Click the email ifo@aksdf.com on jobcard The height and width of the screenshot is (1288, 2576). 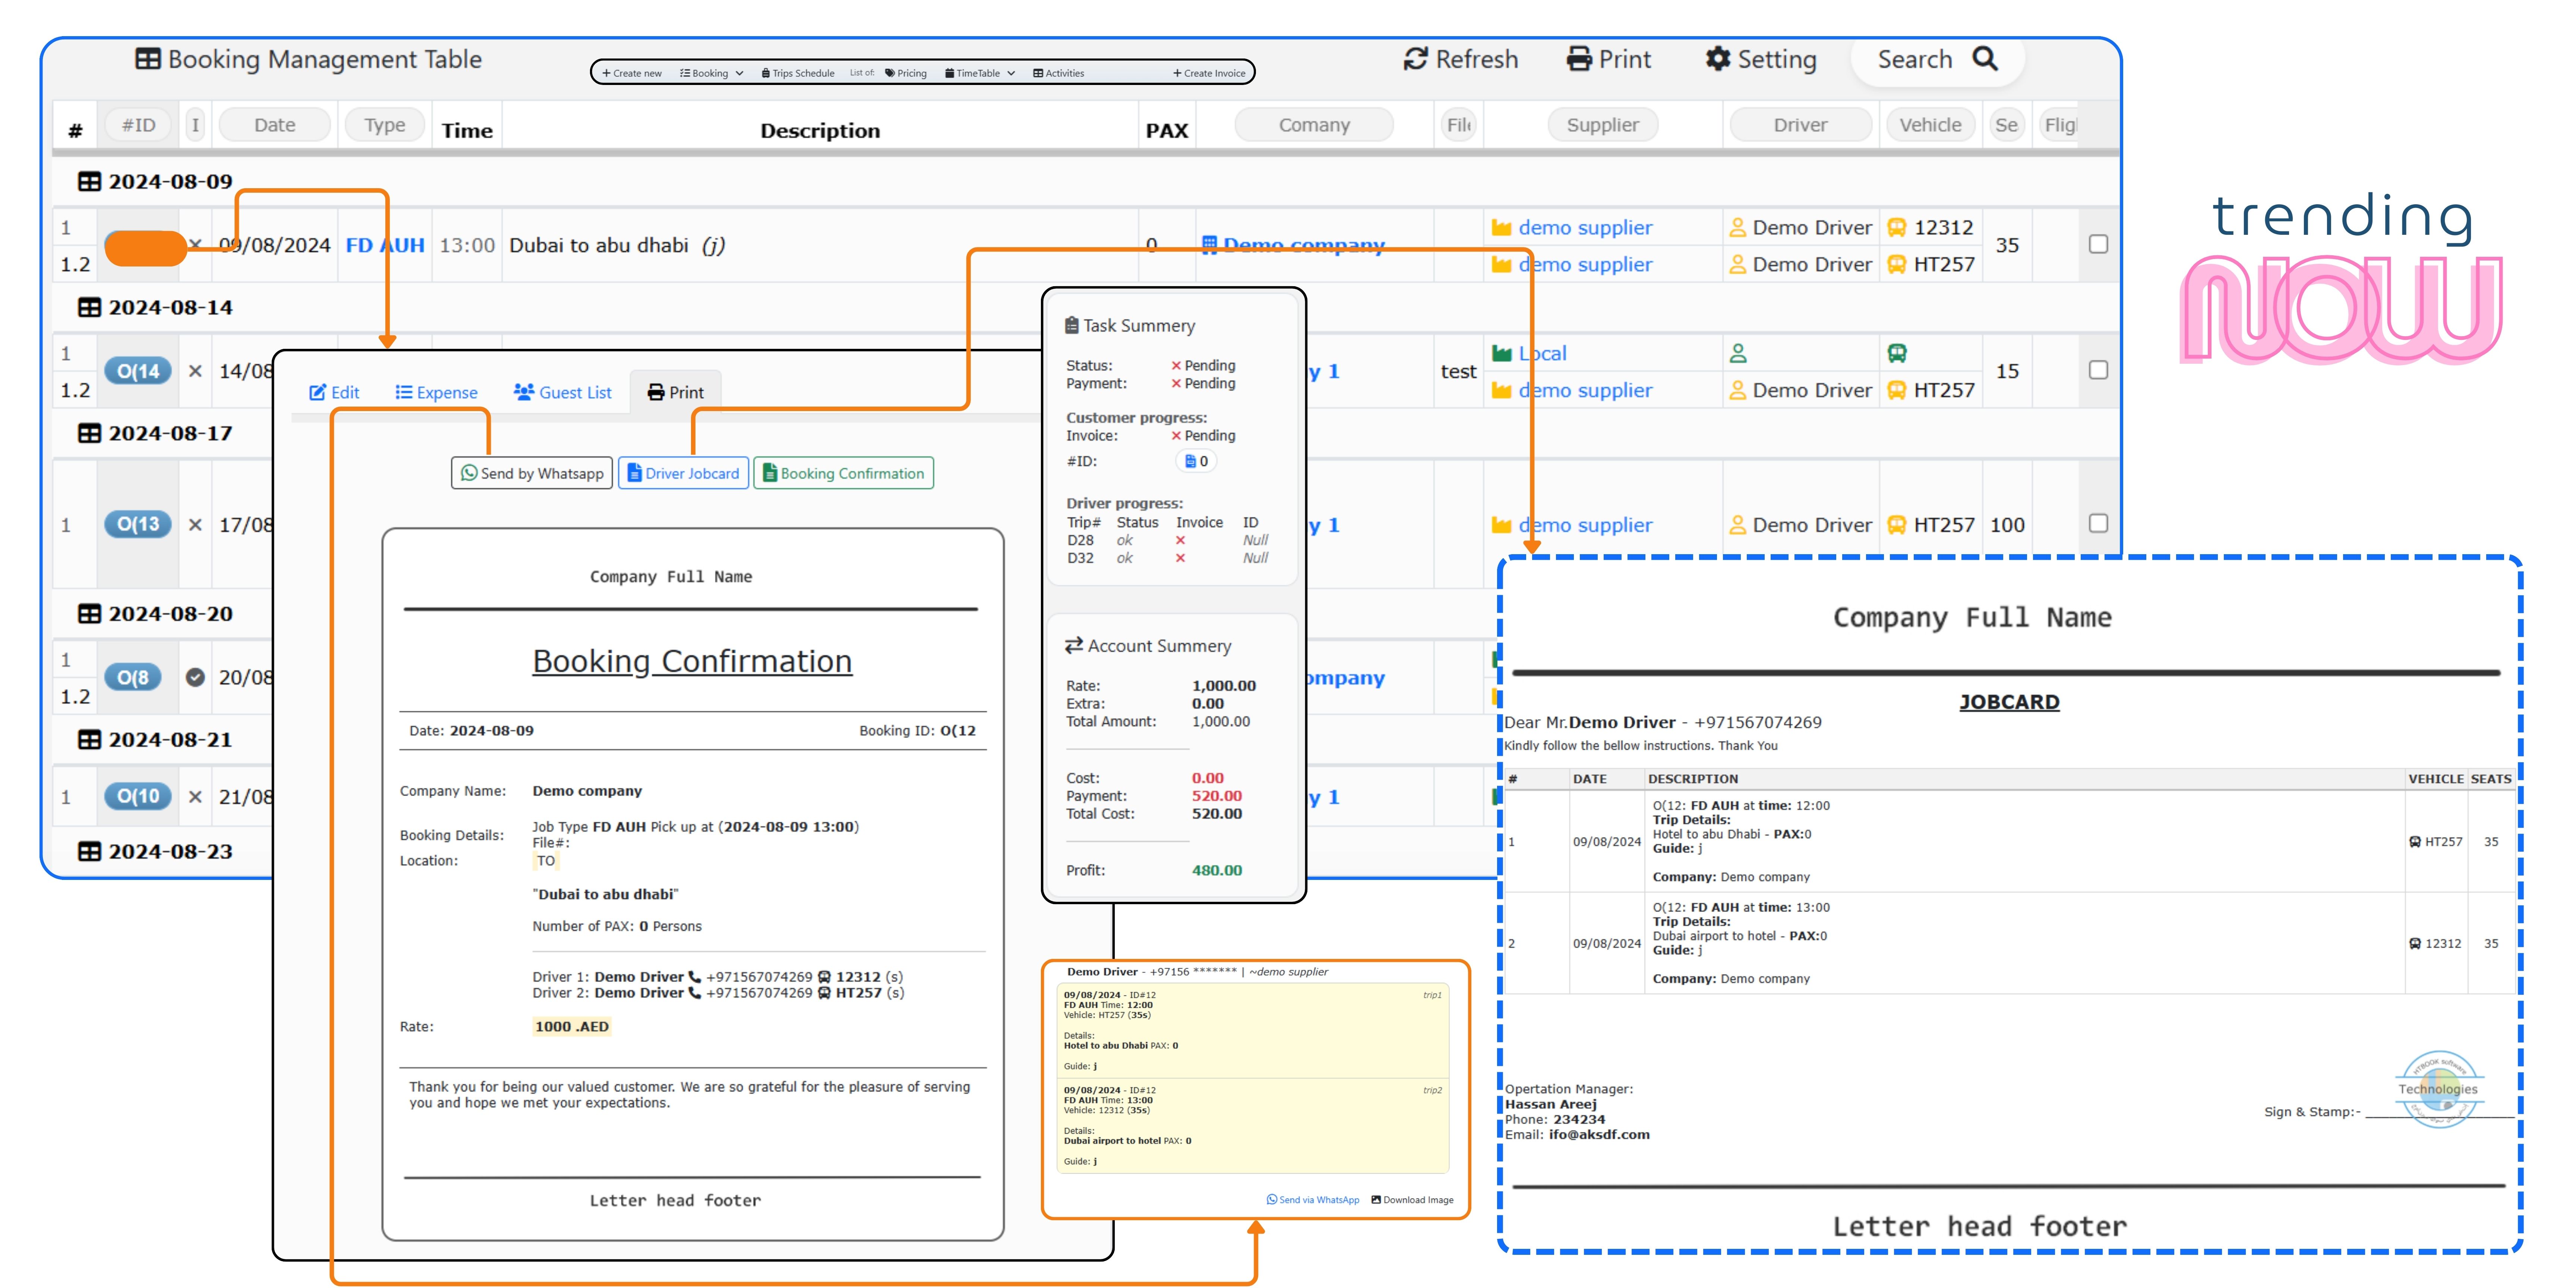coord(1598,1134)
